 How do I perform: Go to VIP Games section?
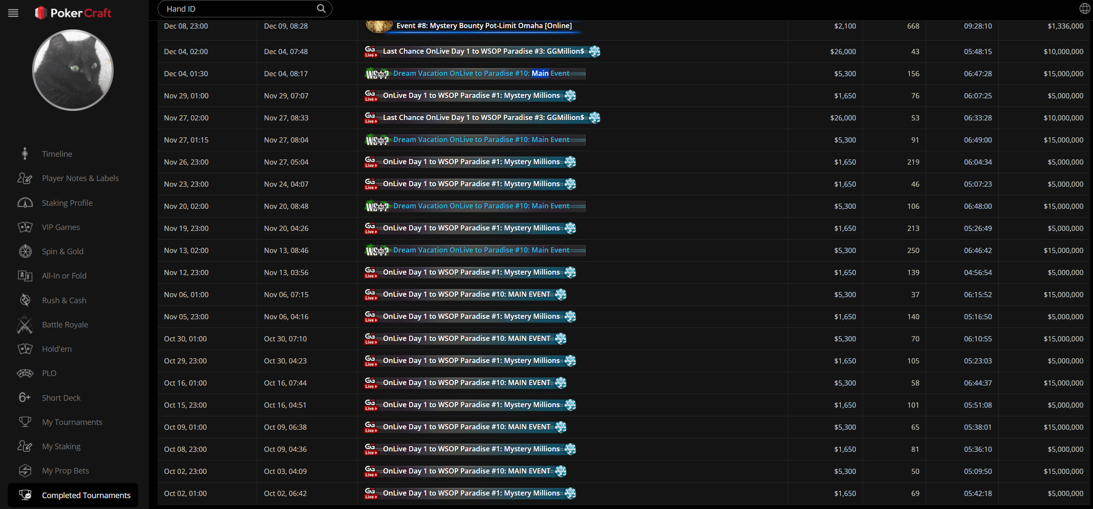(x=61, y=227)
